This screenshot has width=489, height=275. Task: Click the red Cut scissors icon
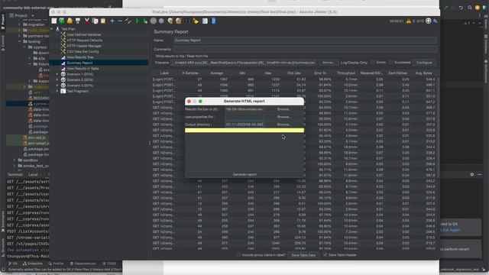point(86,21)
